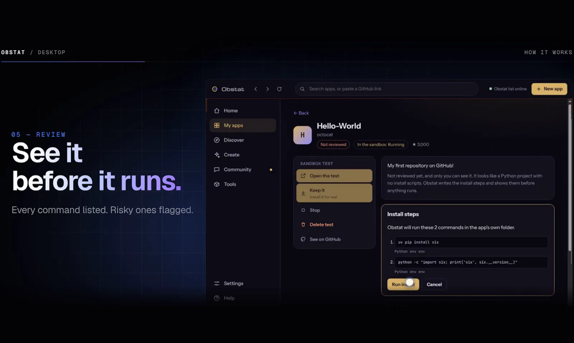Reload the view with the refresh icon

click(279, 89)
